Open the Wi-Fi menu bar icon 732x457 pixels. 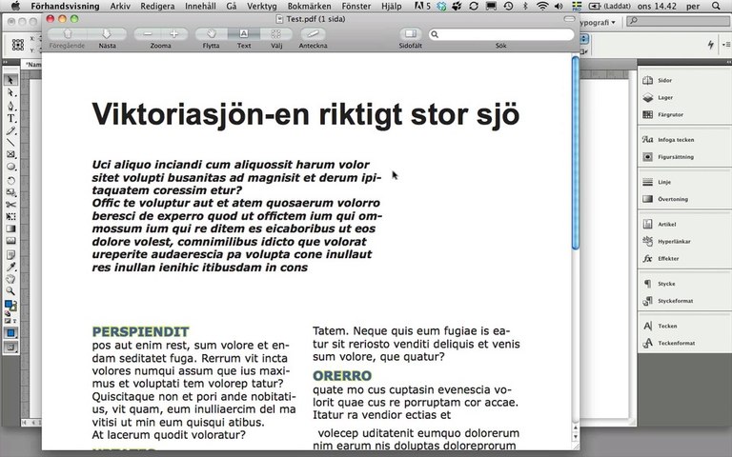(542, 6)
